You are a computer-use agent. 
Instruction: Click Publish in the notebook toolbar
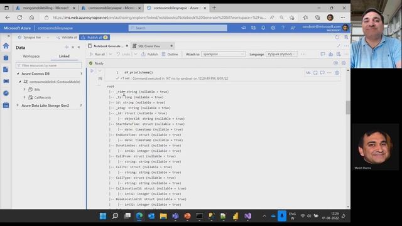149,55
